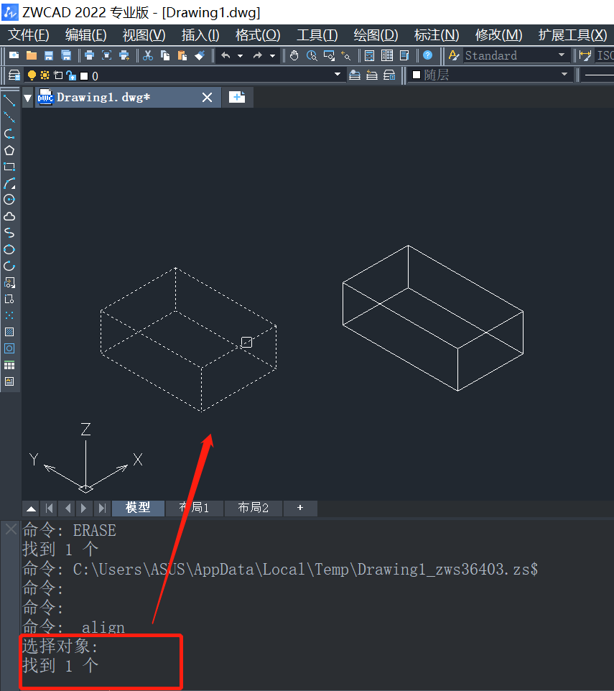This screenshot has height=691, width=614.
Task: Click the Realtime zoom icon
Action: click(312, 55)
